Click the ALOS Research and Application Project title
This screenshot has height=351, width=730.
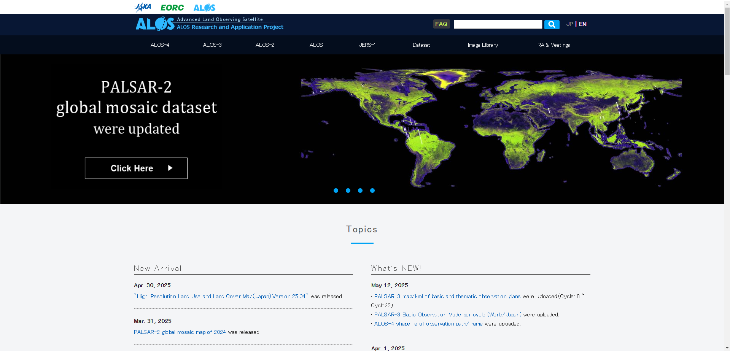coord(230,27)
